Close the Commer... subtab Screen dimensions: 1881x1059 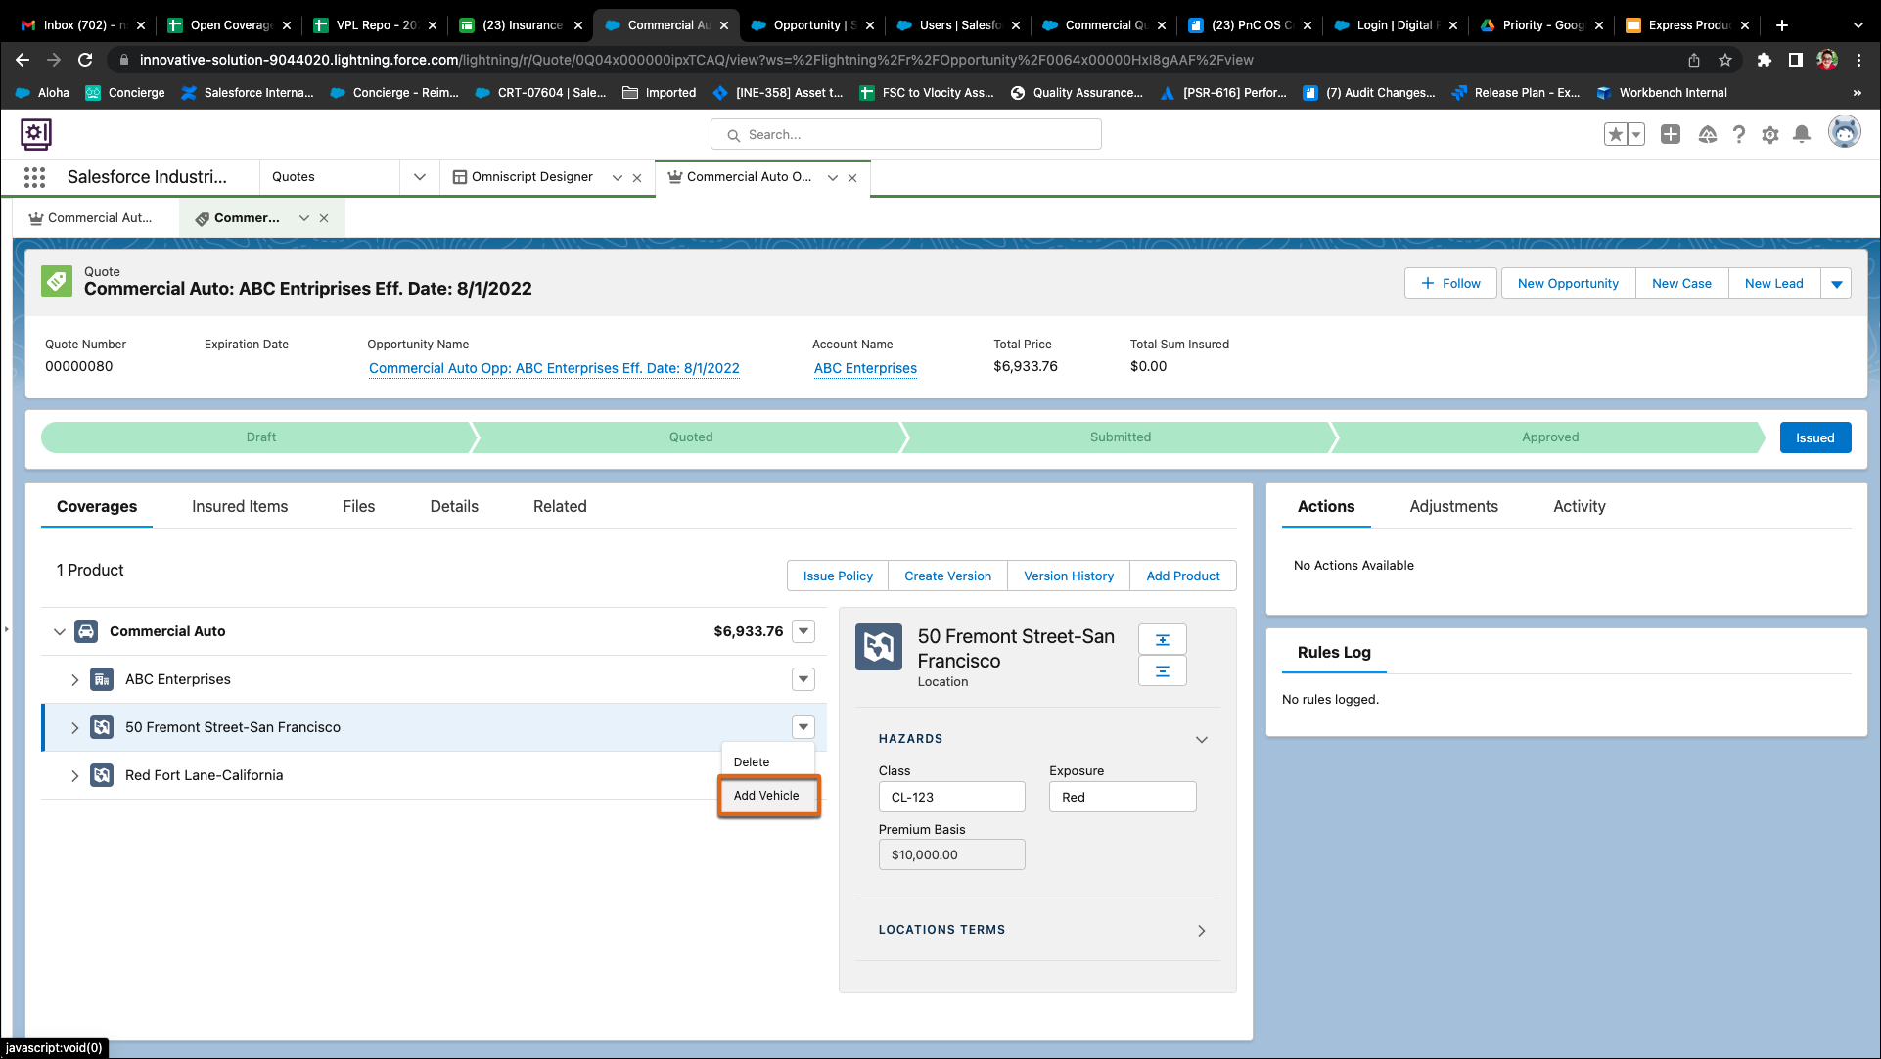324,218
